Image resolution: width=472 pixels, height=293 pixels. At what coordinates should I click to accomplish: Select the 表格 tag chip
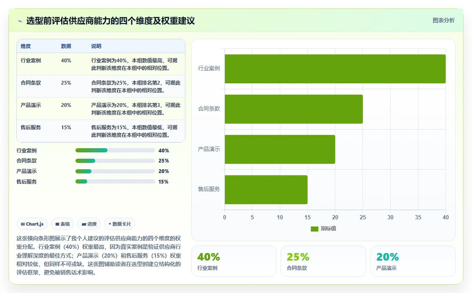click(x=62, y=224)
